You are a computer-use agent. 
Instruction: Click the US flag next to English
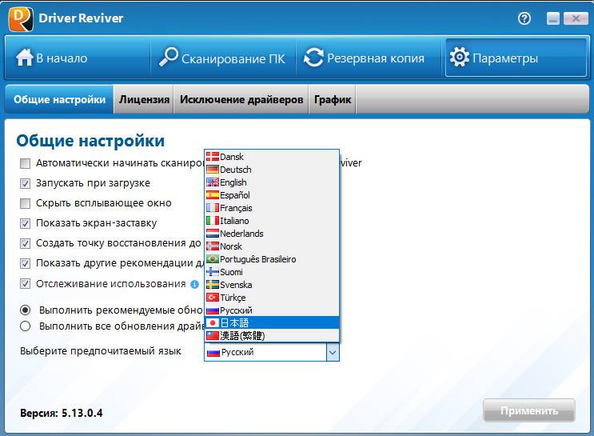coord(213,182)
